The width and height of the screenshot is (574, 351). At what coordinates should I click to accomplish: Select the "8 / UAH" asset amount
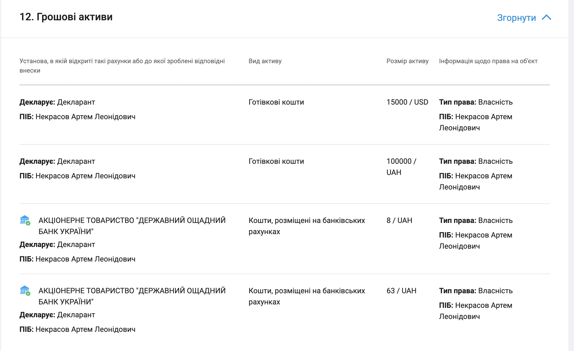click(399, 220)
